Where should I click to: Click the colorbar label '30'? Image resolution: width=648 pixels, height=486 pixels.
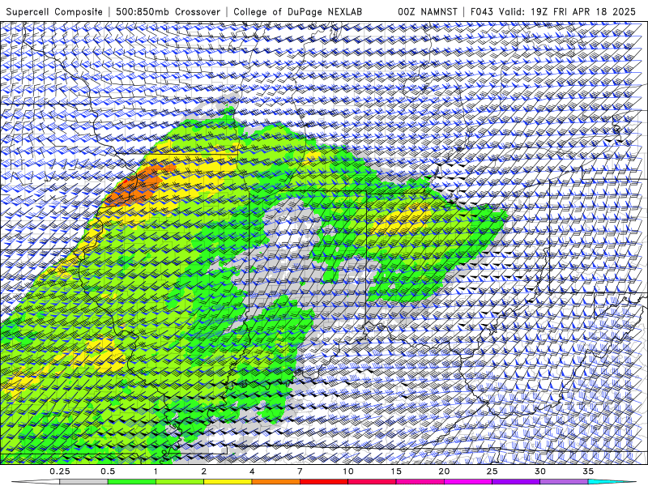pos(539,471)
